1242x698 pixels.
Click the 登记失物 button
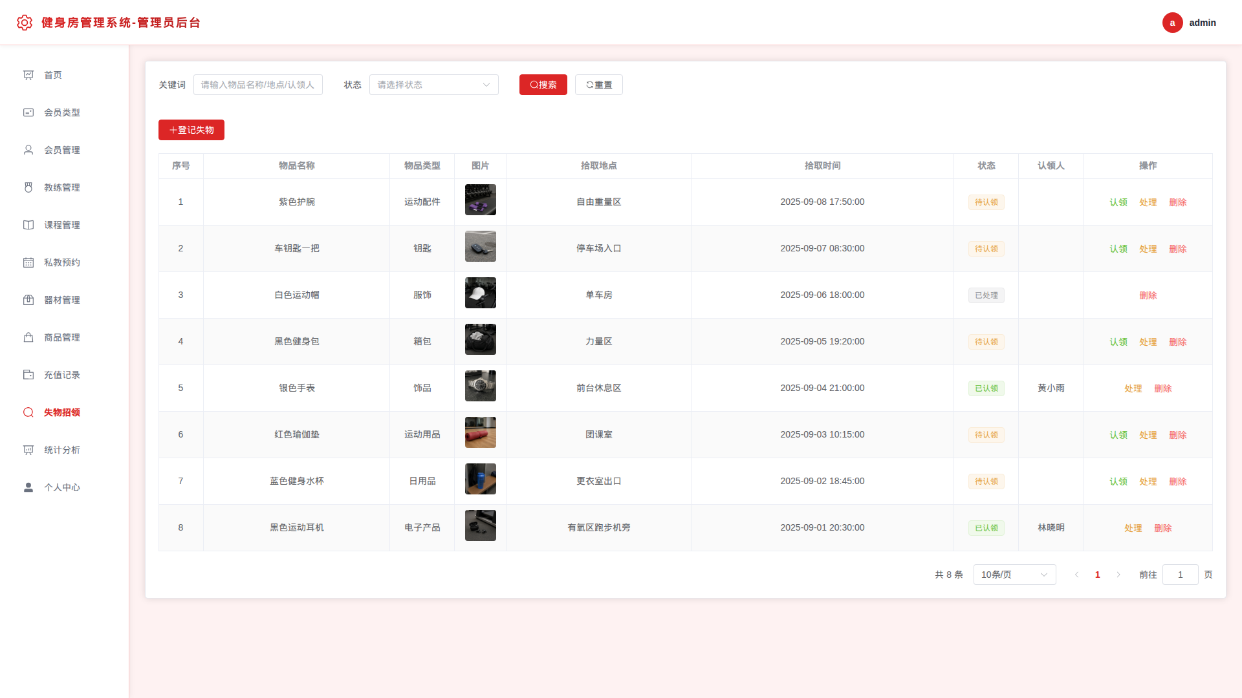[191, 130]
